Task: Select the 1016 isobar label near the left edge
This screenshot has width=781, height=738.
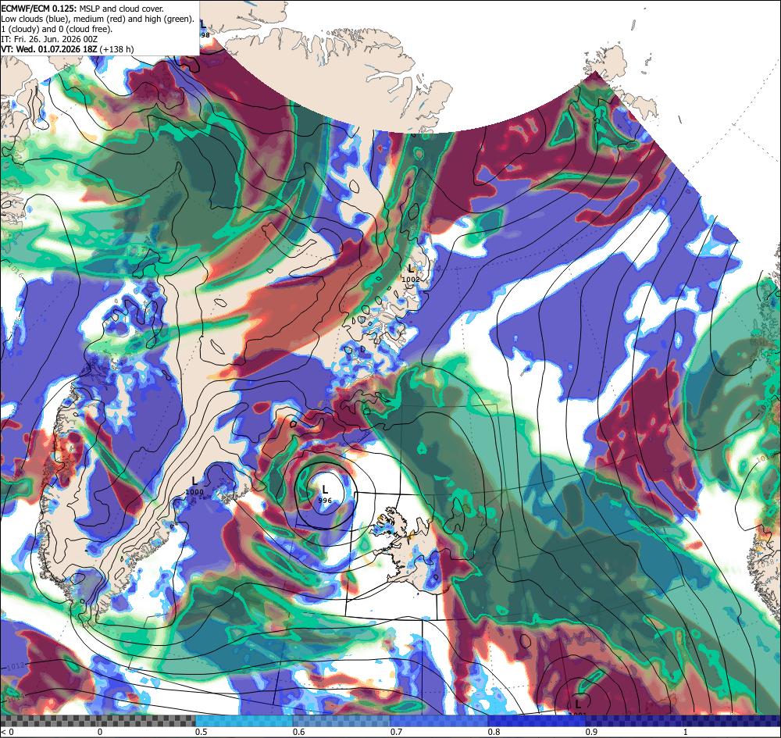Action: [15, 273]
